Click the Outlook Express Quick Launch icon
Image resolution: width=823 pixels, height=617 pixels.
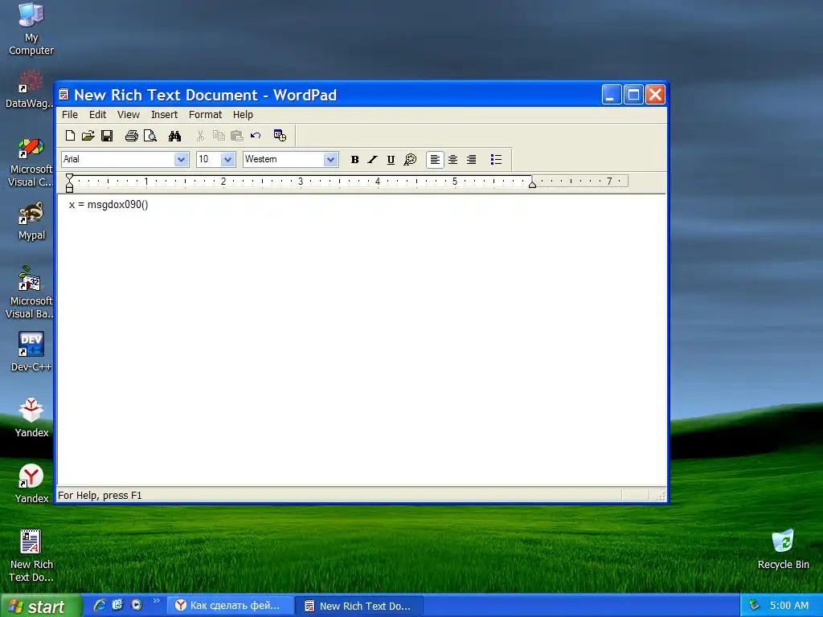(117, 605)
